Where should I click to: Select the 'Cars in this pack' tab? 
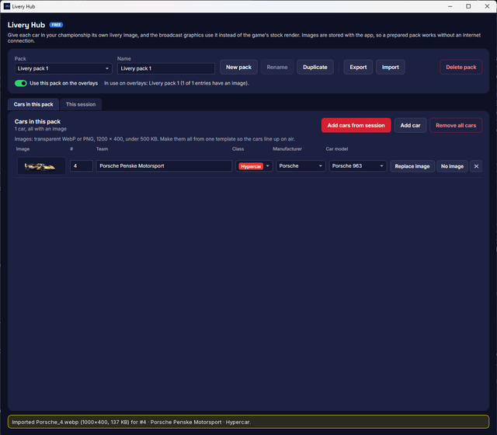point(33,104)
